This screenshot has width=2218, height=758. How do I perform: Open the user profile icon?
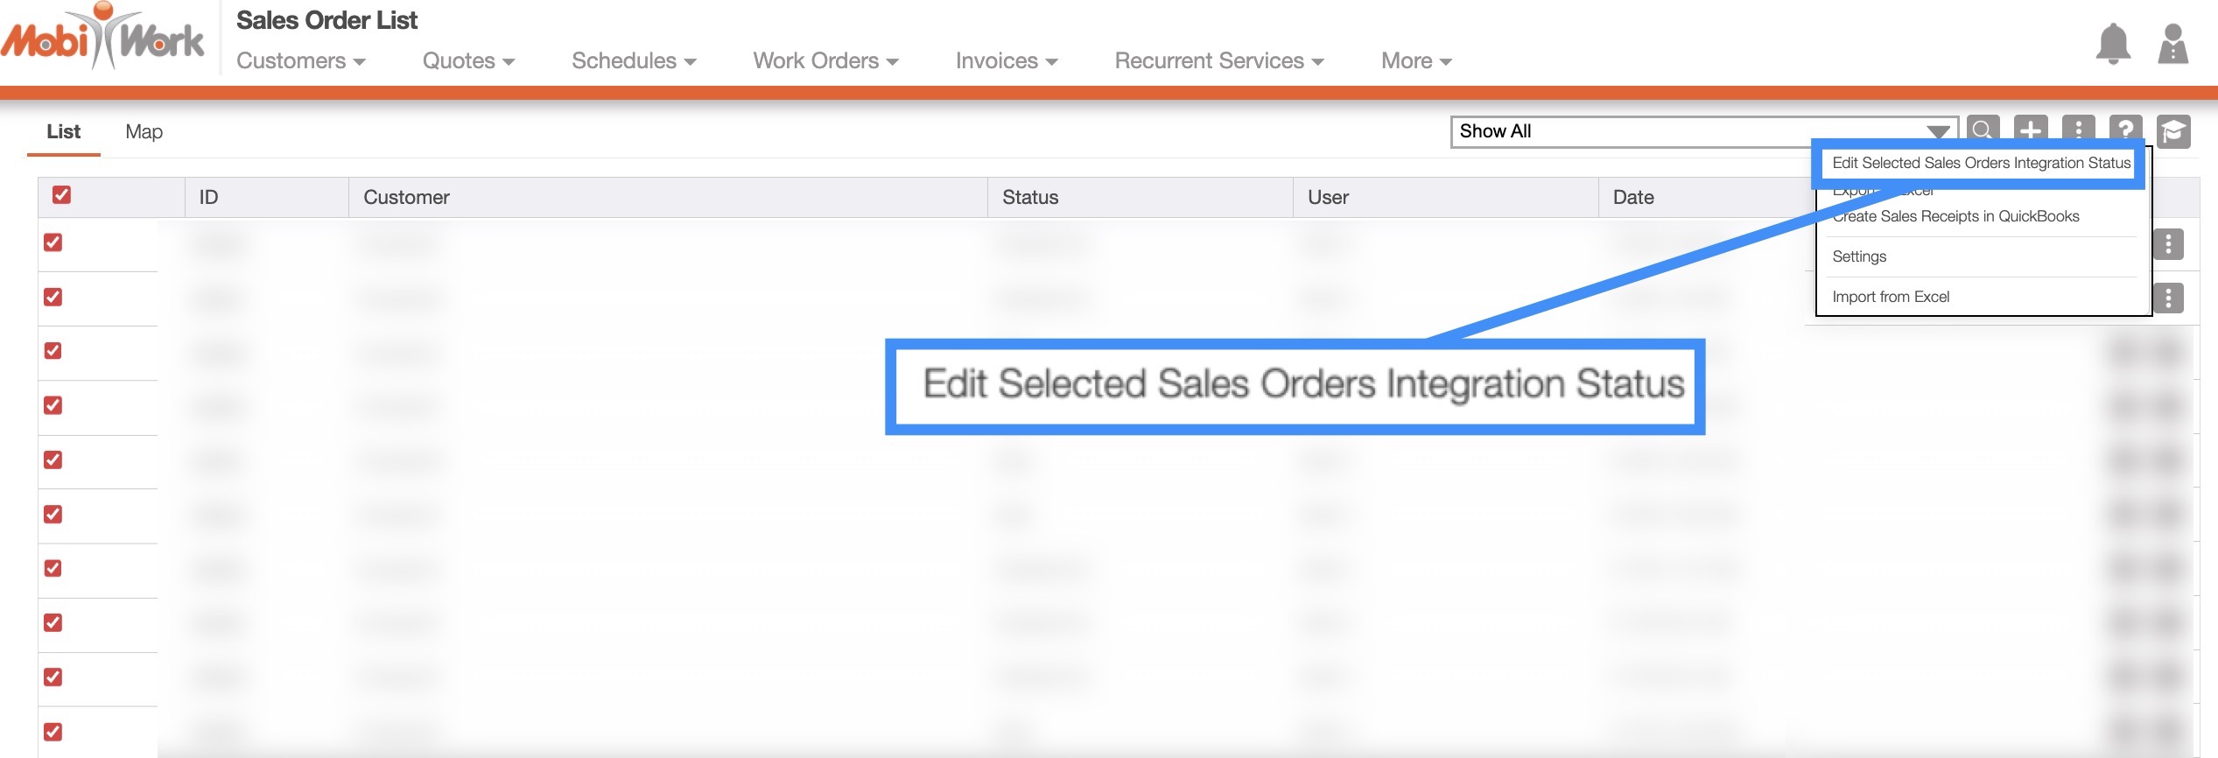point(2172,44)
